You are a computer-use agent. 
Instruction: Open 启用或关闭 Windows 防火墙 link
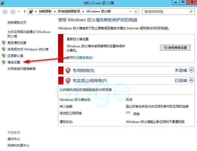28,49
